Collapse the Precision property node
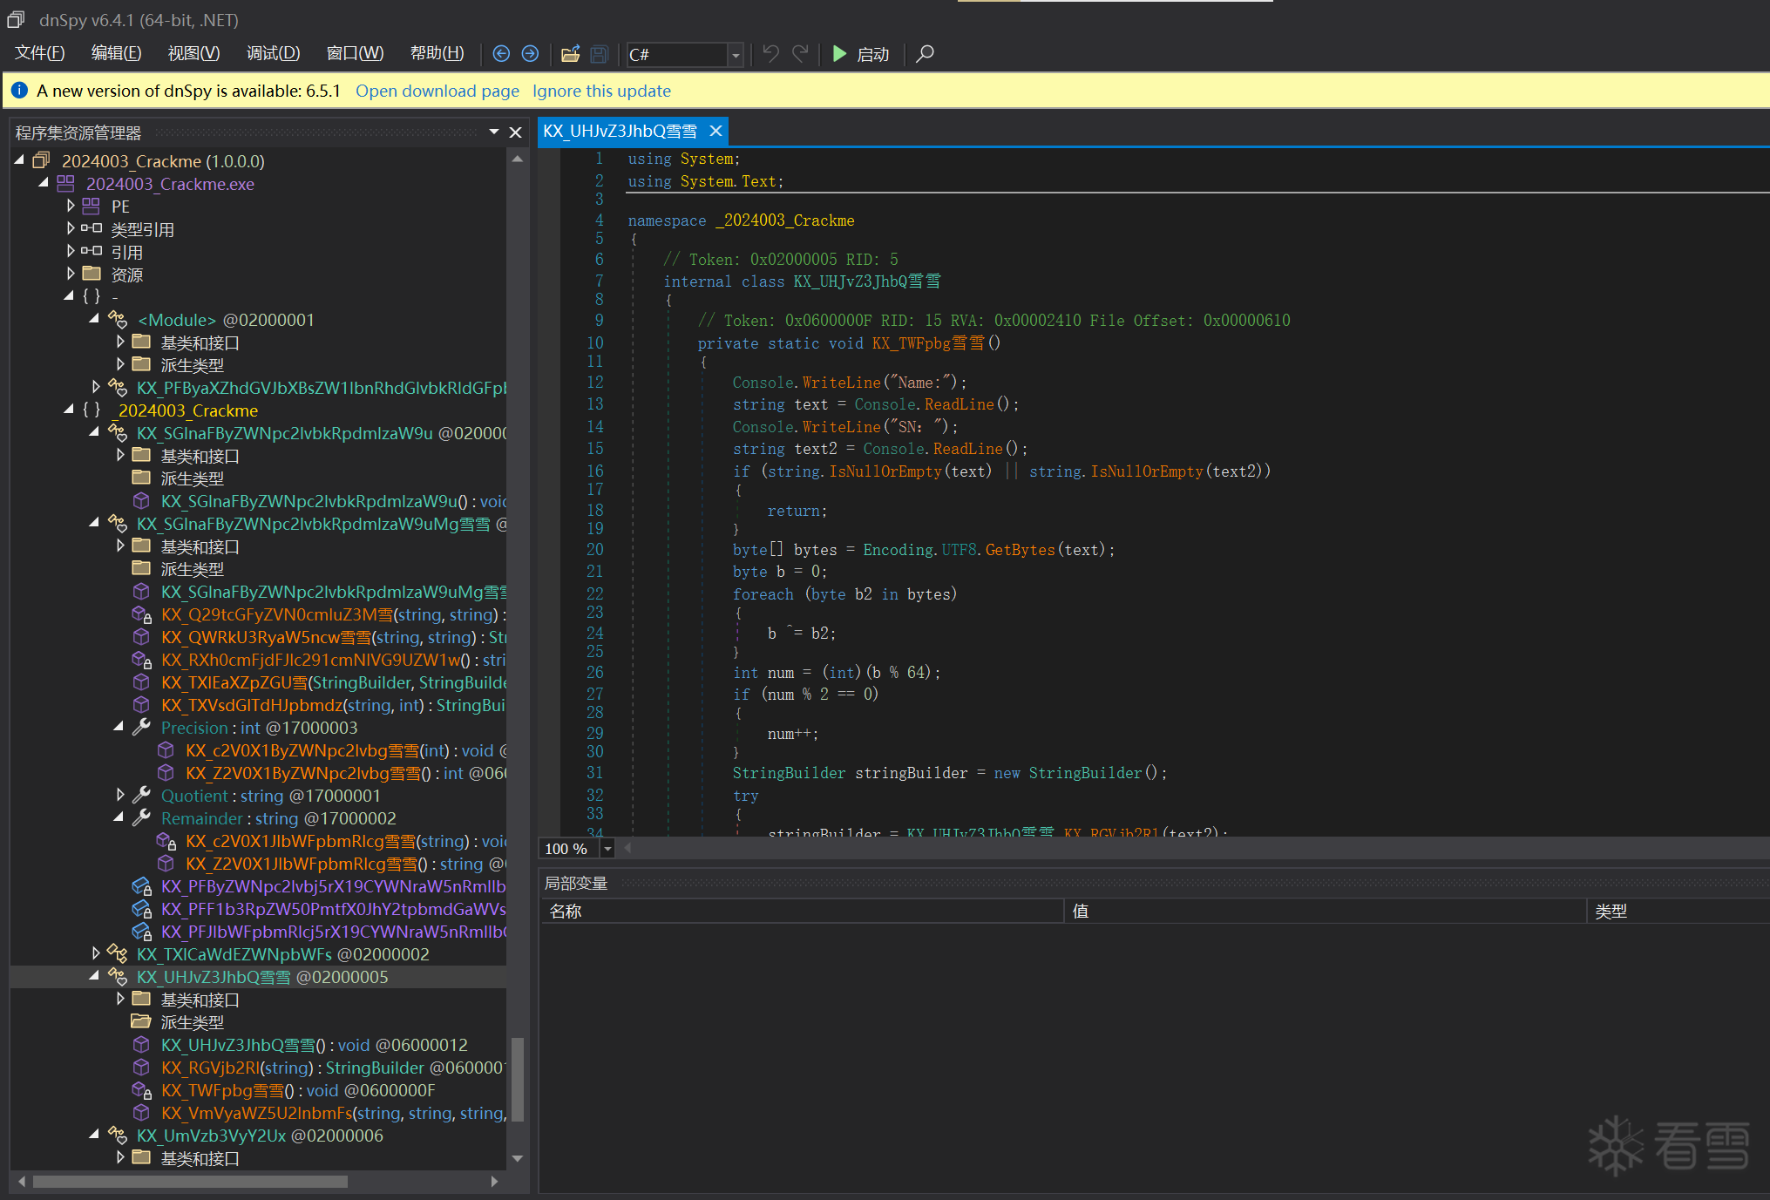Viewport: 1770px width, 1200px height. point(119,728)
